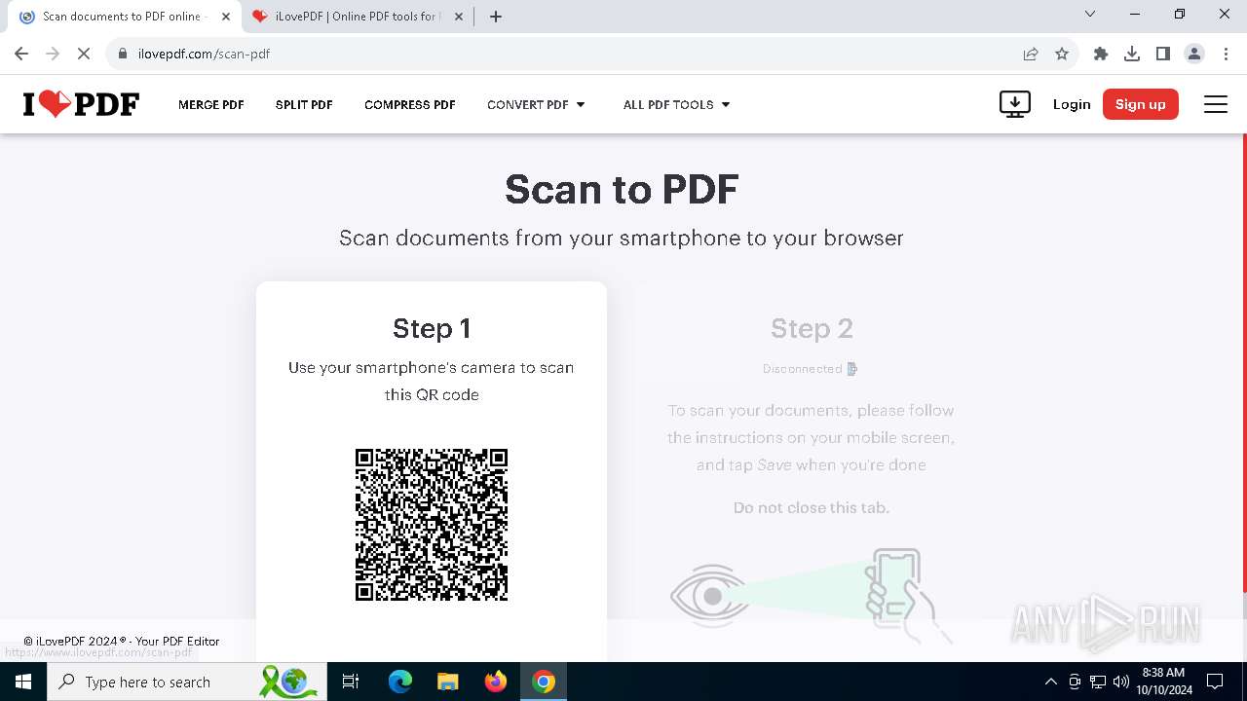The height and width of the screenshot is (701, 1247).
Task: Click the QR code image
Action: (x=432, y=525)
